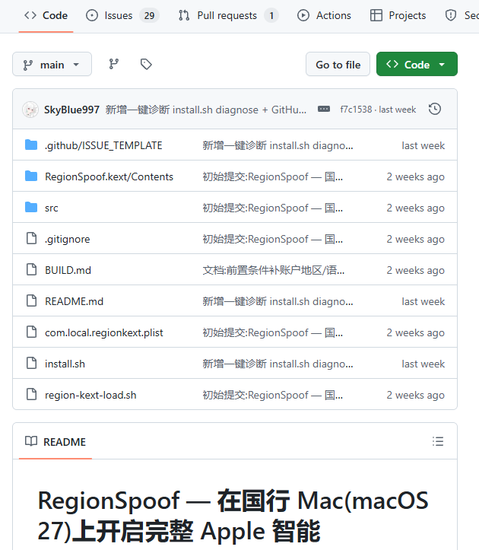Expand commit details with the ellipsis button
479x550 pixels.
[324, 109]
